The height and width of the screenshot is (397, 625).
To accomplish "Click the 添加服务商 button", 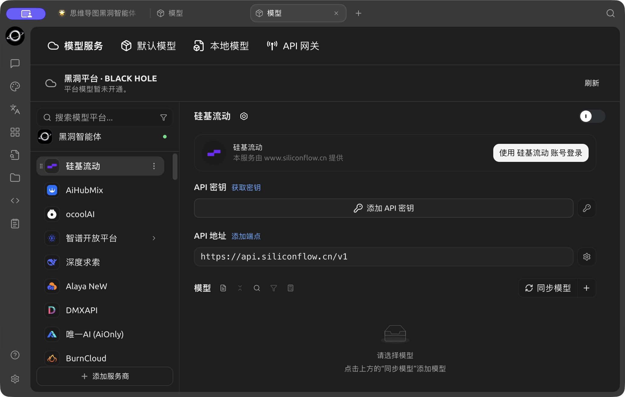I will click(x=105, y=376).
